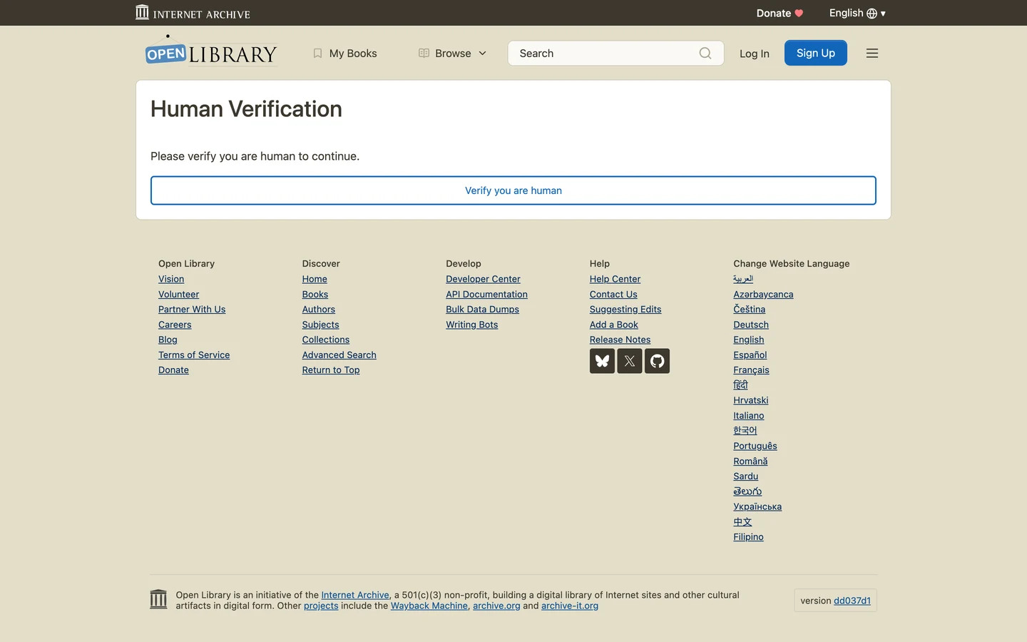Image resolution: width=1027 pixels, height=642 pixels.
Task: Click Verify you are human button
Action: [513, 190]
